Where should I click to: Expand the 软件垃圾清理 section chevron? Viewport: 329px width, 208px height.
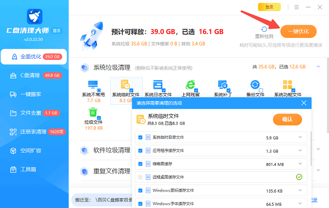click(x=318, y=149)
